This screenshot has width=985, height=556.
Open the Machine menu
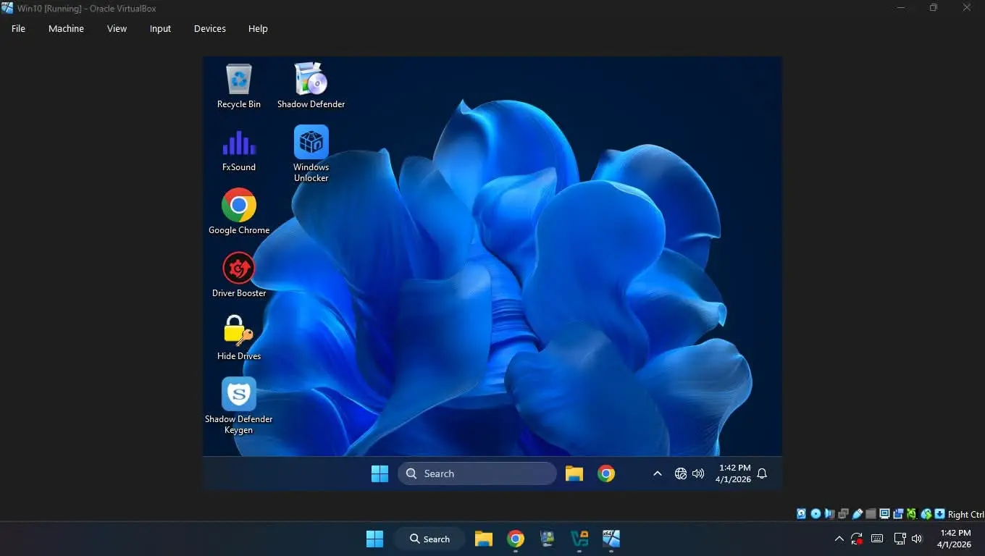66,29
